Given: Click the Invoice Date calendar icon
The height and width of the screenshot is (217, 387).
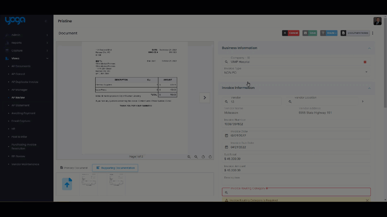Looking at the screenshot, I should click(226, 136).
